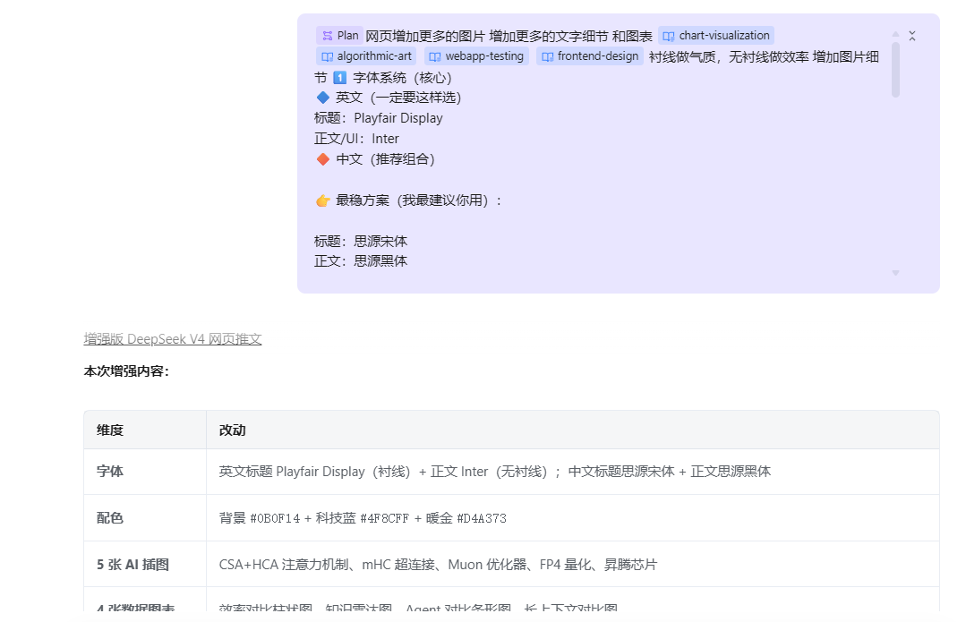Click the Plan mode tag
Screen dimensions: 966x622
[x=339, y=36]
